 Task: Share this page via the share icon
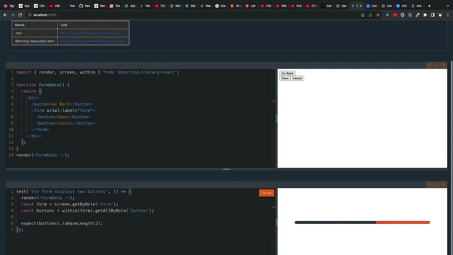tap(370, 15)
